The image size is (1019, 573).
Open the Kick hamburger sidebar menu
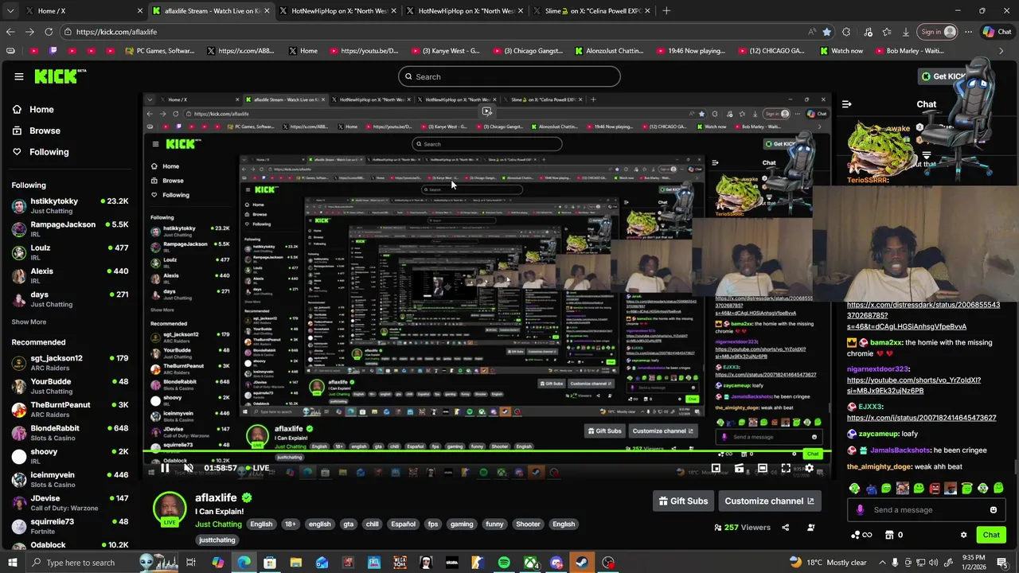tap(19, 76)
